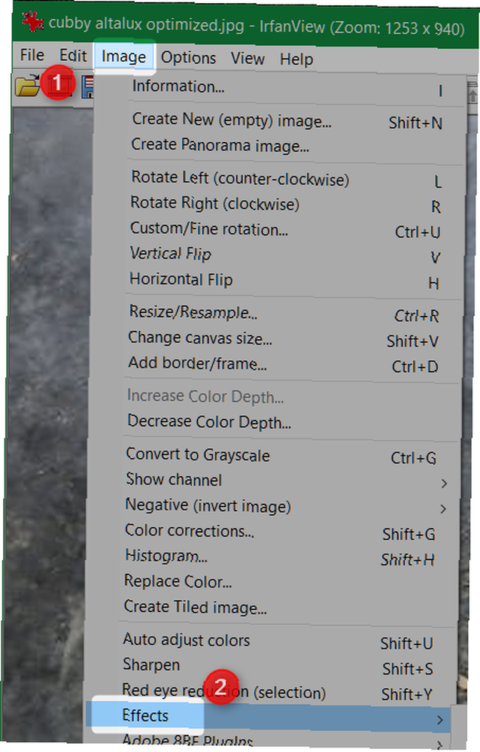
Task: Open the Help menu
Action: coord(296,59)
